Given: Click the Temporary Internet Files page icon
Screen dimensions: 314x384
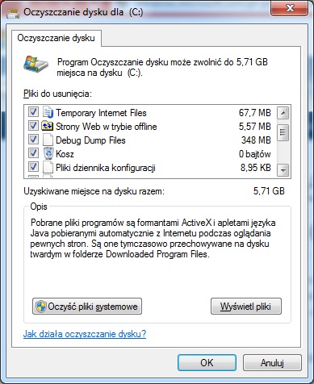Looking at the screenshot, I should [48, 112].
